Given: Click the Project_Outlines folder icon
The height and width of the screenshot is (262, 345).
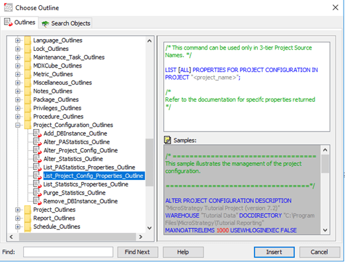Looking at the screenshot, I should pyautogui.click(x=28, y=210).
